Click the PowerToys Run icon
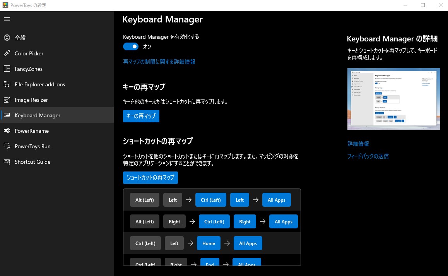The width and height of the screenshot is (448, 276). pos(7,146)
